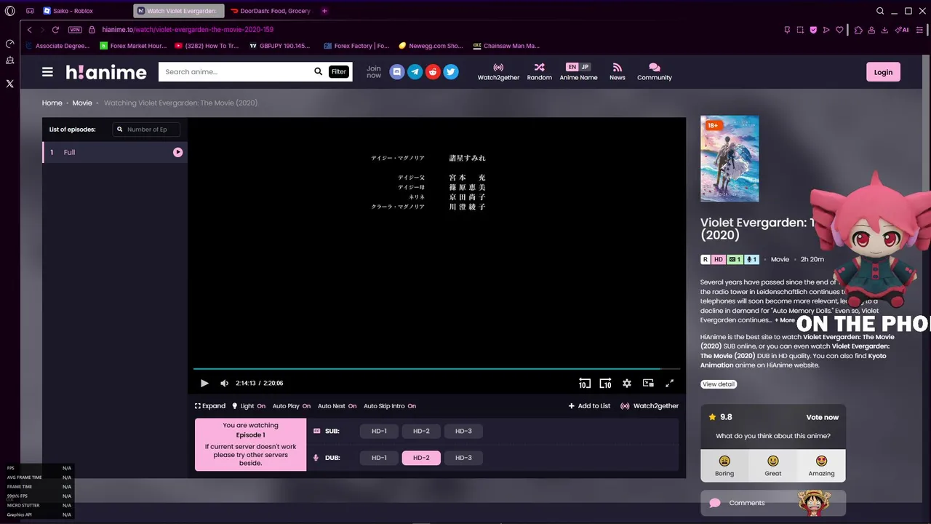
Task: Enable picture-in-picture mode in player
Action: tap(648, 384)
